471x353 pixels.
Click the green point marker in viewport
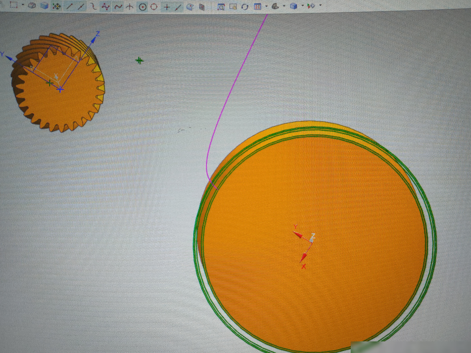pos(139,61)
